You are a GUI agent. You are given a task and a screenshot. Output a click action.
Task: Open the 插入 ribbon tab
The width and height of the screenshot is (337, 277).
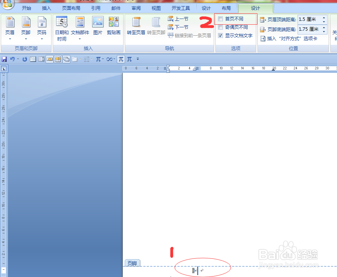click(x=46, y=8)
